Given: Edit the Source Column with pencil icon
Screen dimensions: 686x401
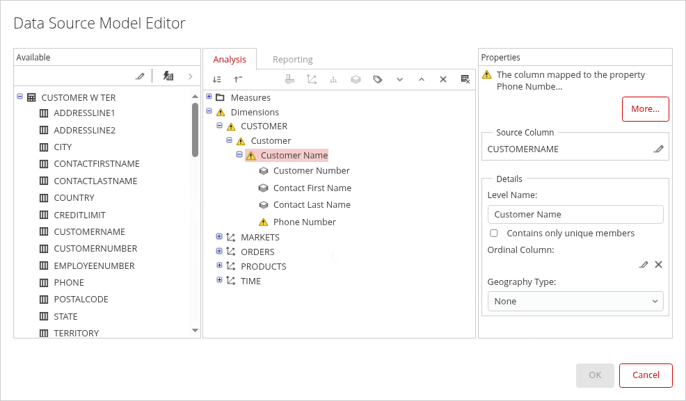Looking at the screenshot, I should click(x=658, y=149).
